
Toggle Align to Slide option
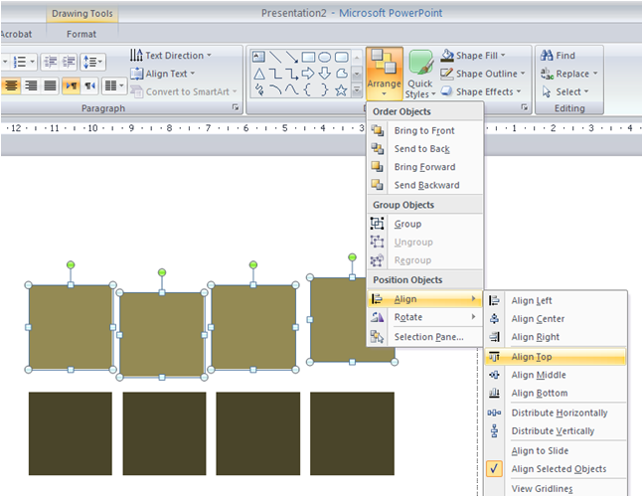click(x=556, y=450)
